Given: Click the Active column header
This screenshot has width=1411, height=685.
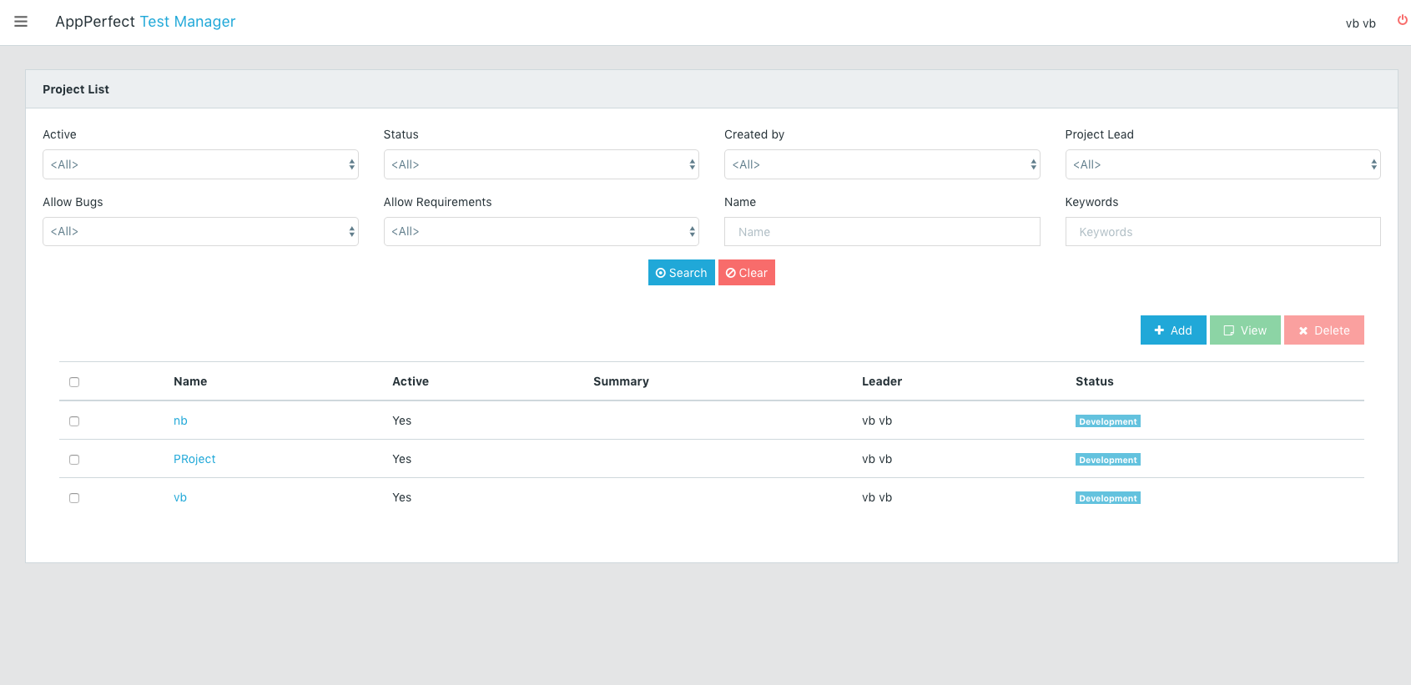Looking at the screenshot, I should click(x=411, y=381).
